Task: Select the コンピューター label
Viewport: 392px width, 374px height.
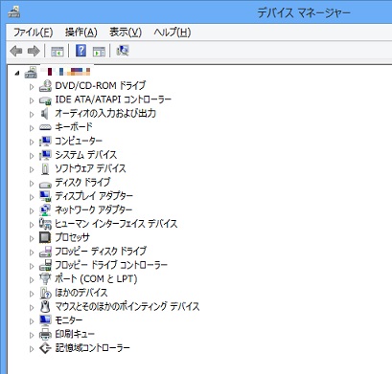Action: tap(79, 141)
